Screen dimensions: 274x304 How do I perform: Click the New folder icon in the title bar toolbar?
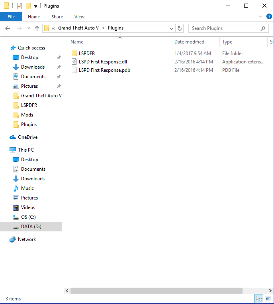[x=28, y=6]
